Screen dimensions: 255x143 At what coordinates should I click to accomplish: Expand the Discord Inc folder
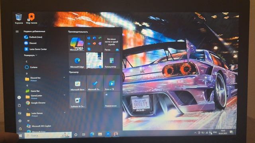click(45, 79)
